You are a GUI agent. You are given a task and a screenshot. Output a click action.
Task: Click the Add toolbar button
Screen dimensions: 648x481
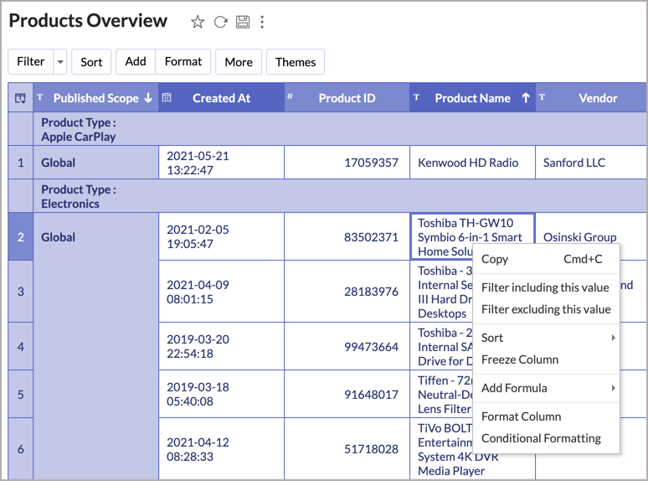tap(136, 62)
